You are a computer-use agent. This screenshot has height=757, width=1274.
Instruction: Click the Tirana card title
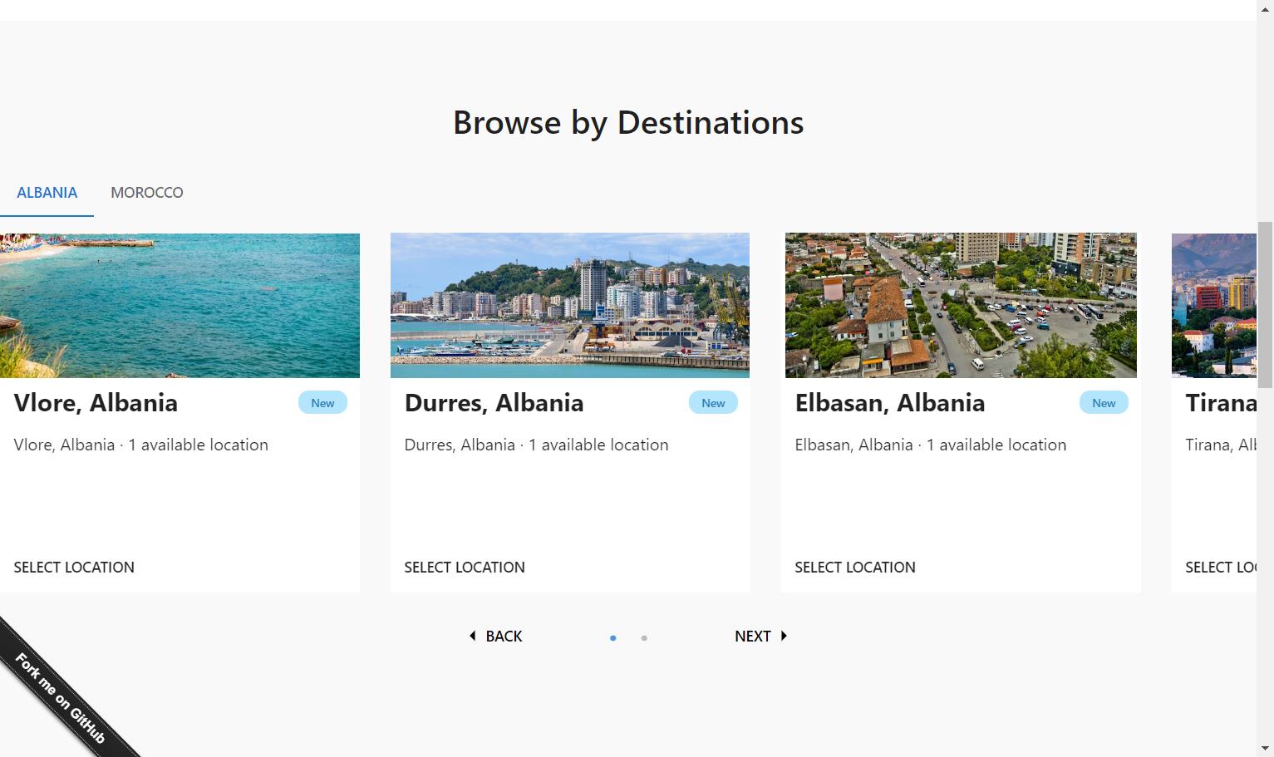point(1221,403)
